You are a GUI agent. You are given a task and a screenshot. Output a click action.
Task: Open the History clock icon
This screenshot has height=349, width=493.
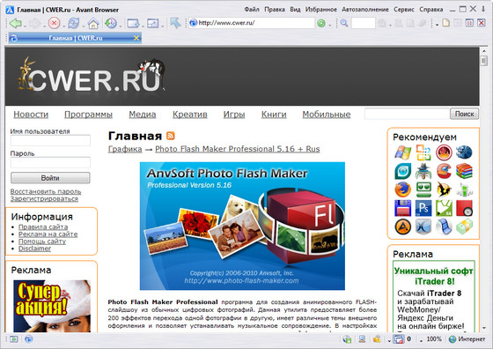tap(111, 23)
